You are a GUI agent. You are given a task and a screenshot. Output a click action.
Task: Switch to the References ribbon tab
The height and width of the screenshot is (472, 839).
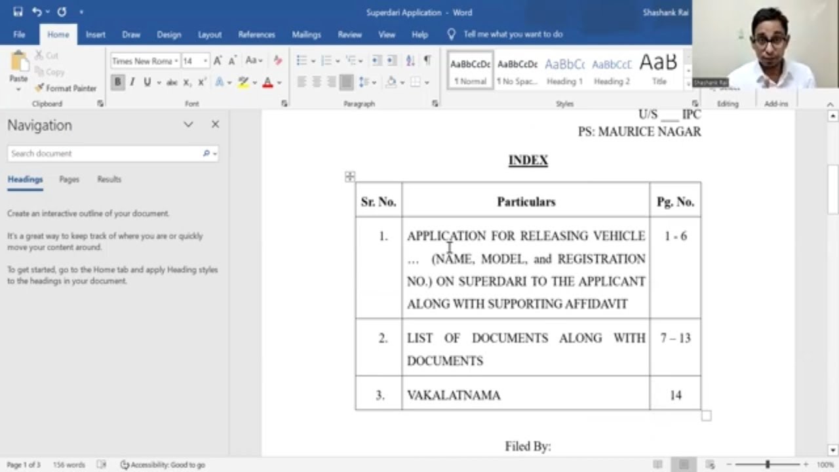click(x=256, y=34)
